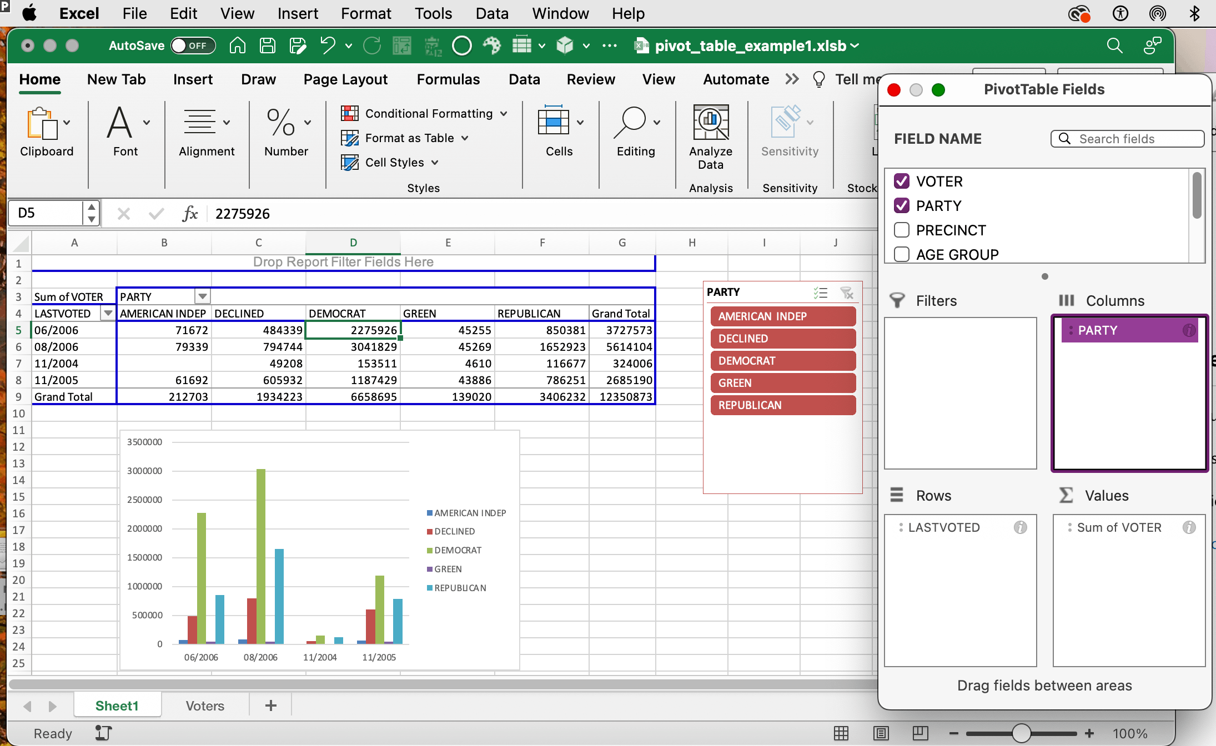Click the clear filter icon on PARTY slicer
The height and width of the screenshot is (746, 1216).
click(847, 293)
